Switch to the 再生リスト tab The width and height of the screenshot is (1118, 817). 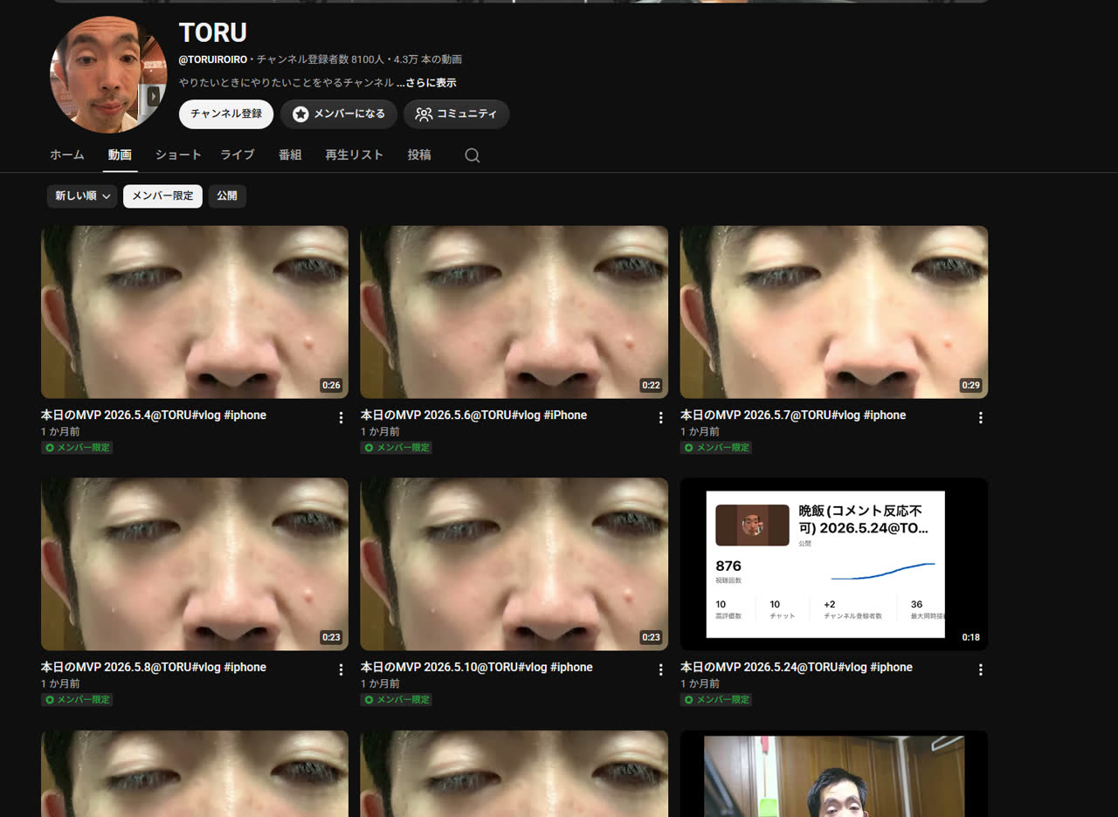(355, 154)
